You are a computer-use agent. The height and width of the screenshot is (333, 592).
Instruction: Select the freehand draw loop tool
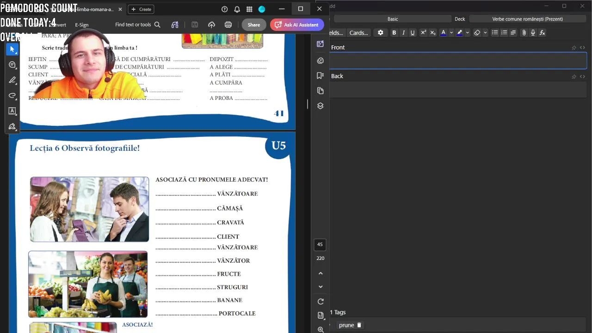tap(12, 96)
